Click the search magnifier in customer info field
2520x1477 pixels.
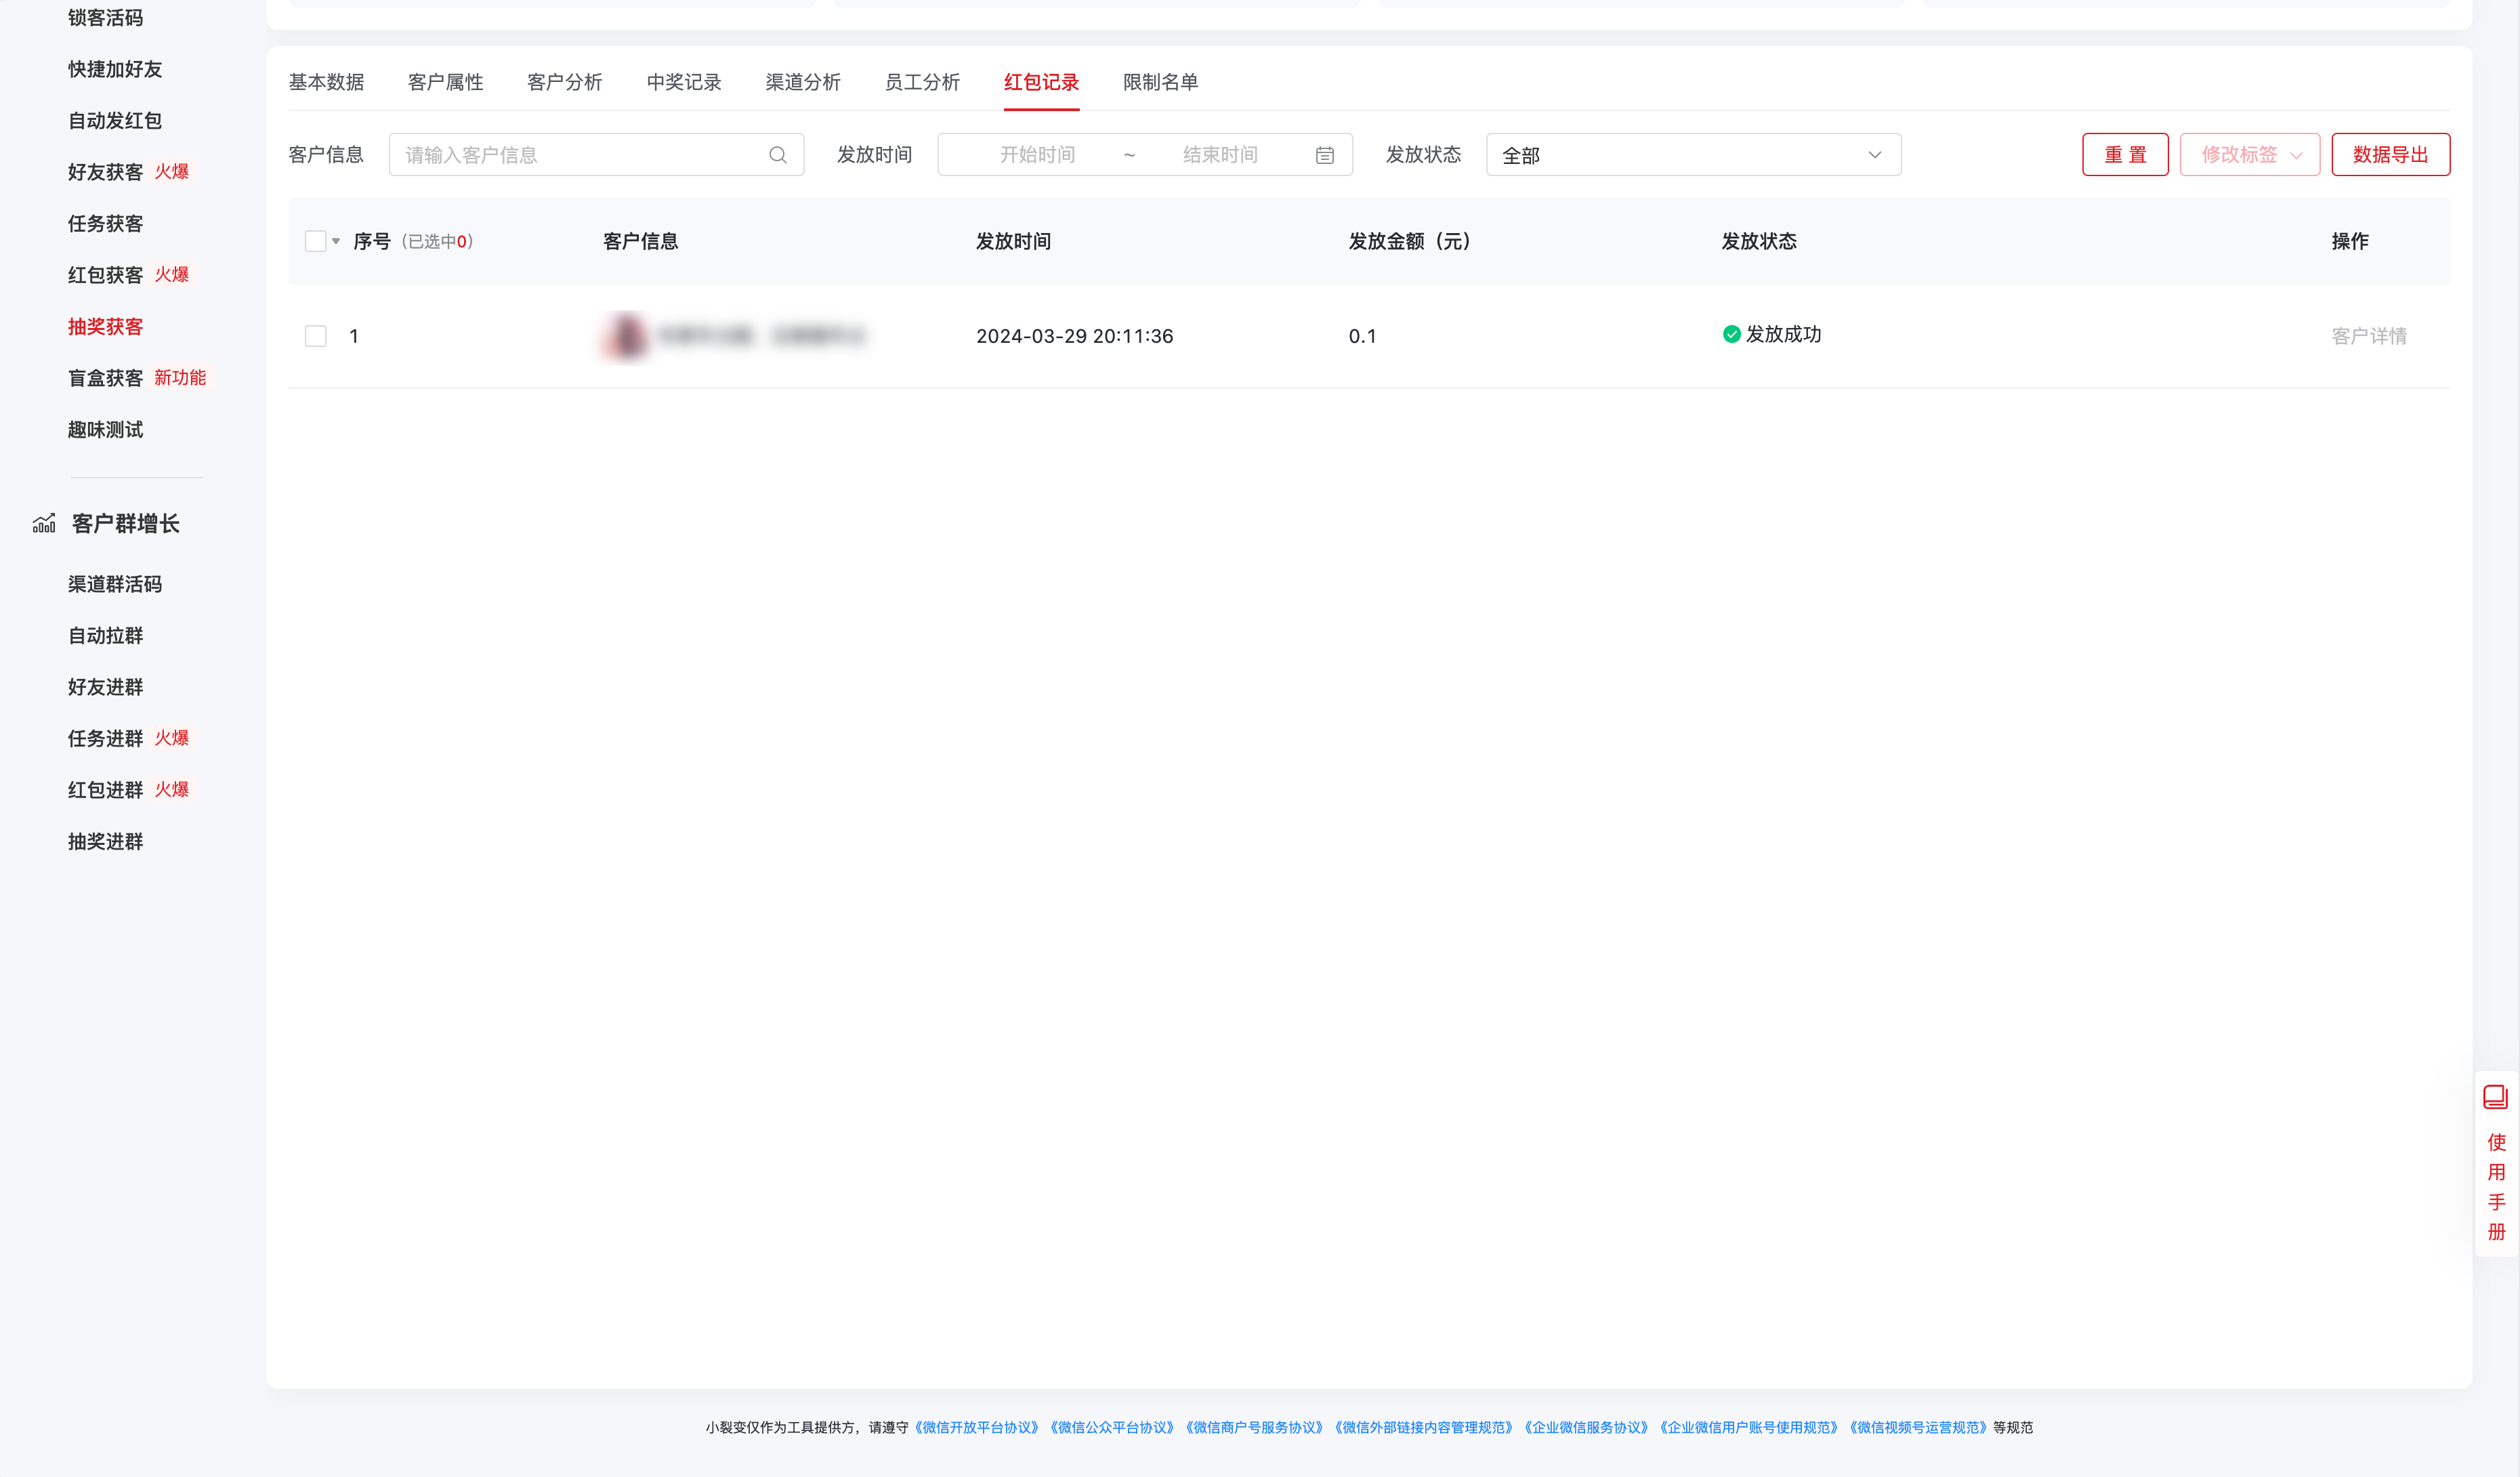point(778,154)
